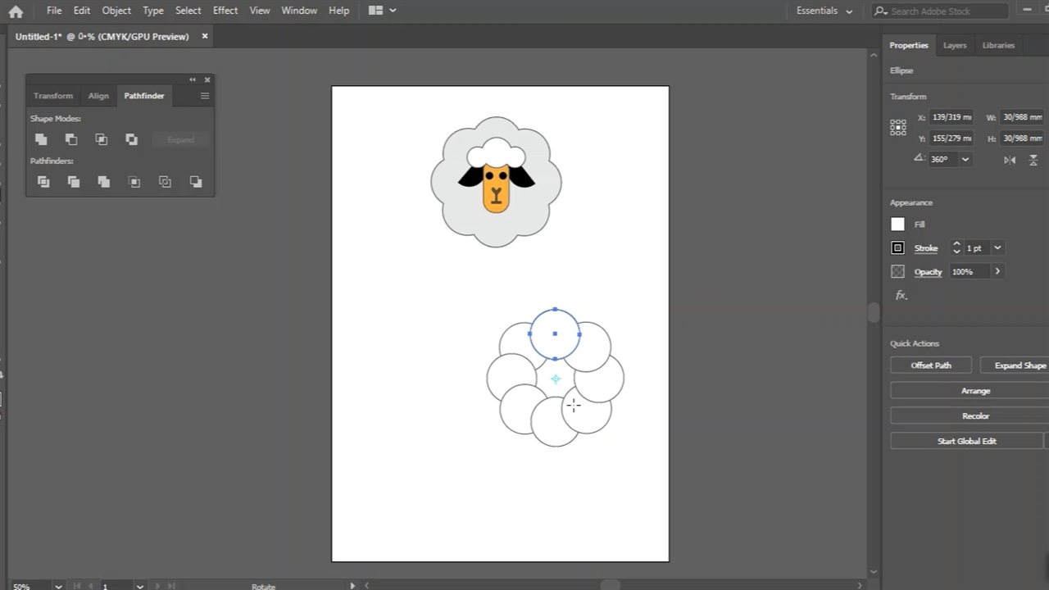Click the Offset Path button
The width and height of the screenshot is (1049, 590).
pos(931,365)
